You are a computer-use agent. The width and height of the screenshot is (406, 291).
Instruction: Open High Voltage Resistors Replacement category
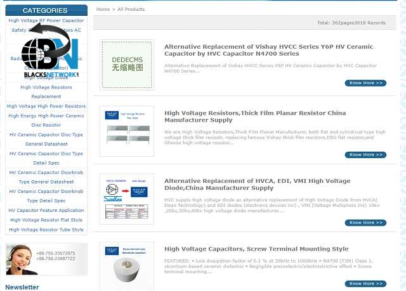click(46, 92)
